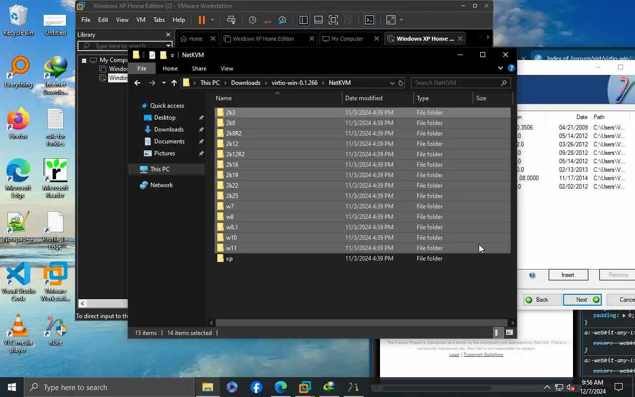Go back in File Explorer
This screenshot has width=635, height=397.
click(137, 83)
